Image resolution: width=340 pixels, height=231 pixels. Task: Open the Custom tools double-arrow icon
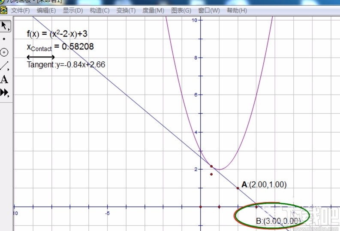pos(4,93)
